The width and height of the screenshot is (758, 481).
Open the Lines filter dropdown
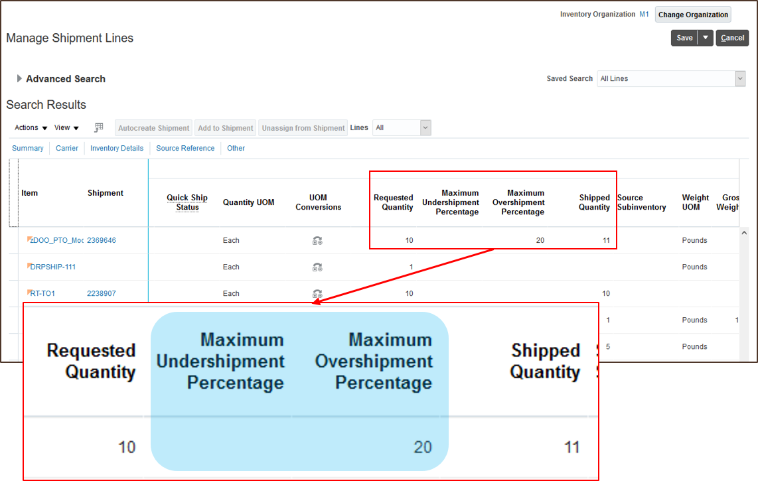(425, 127)
